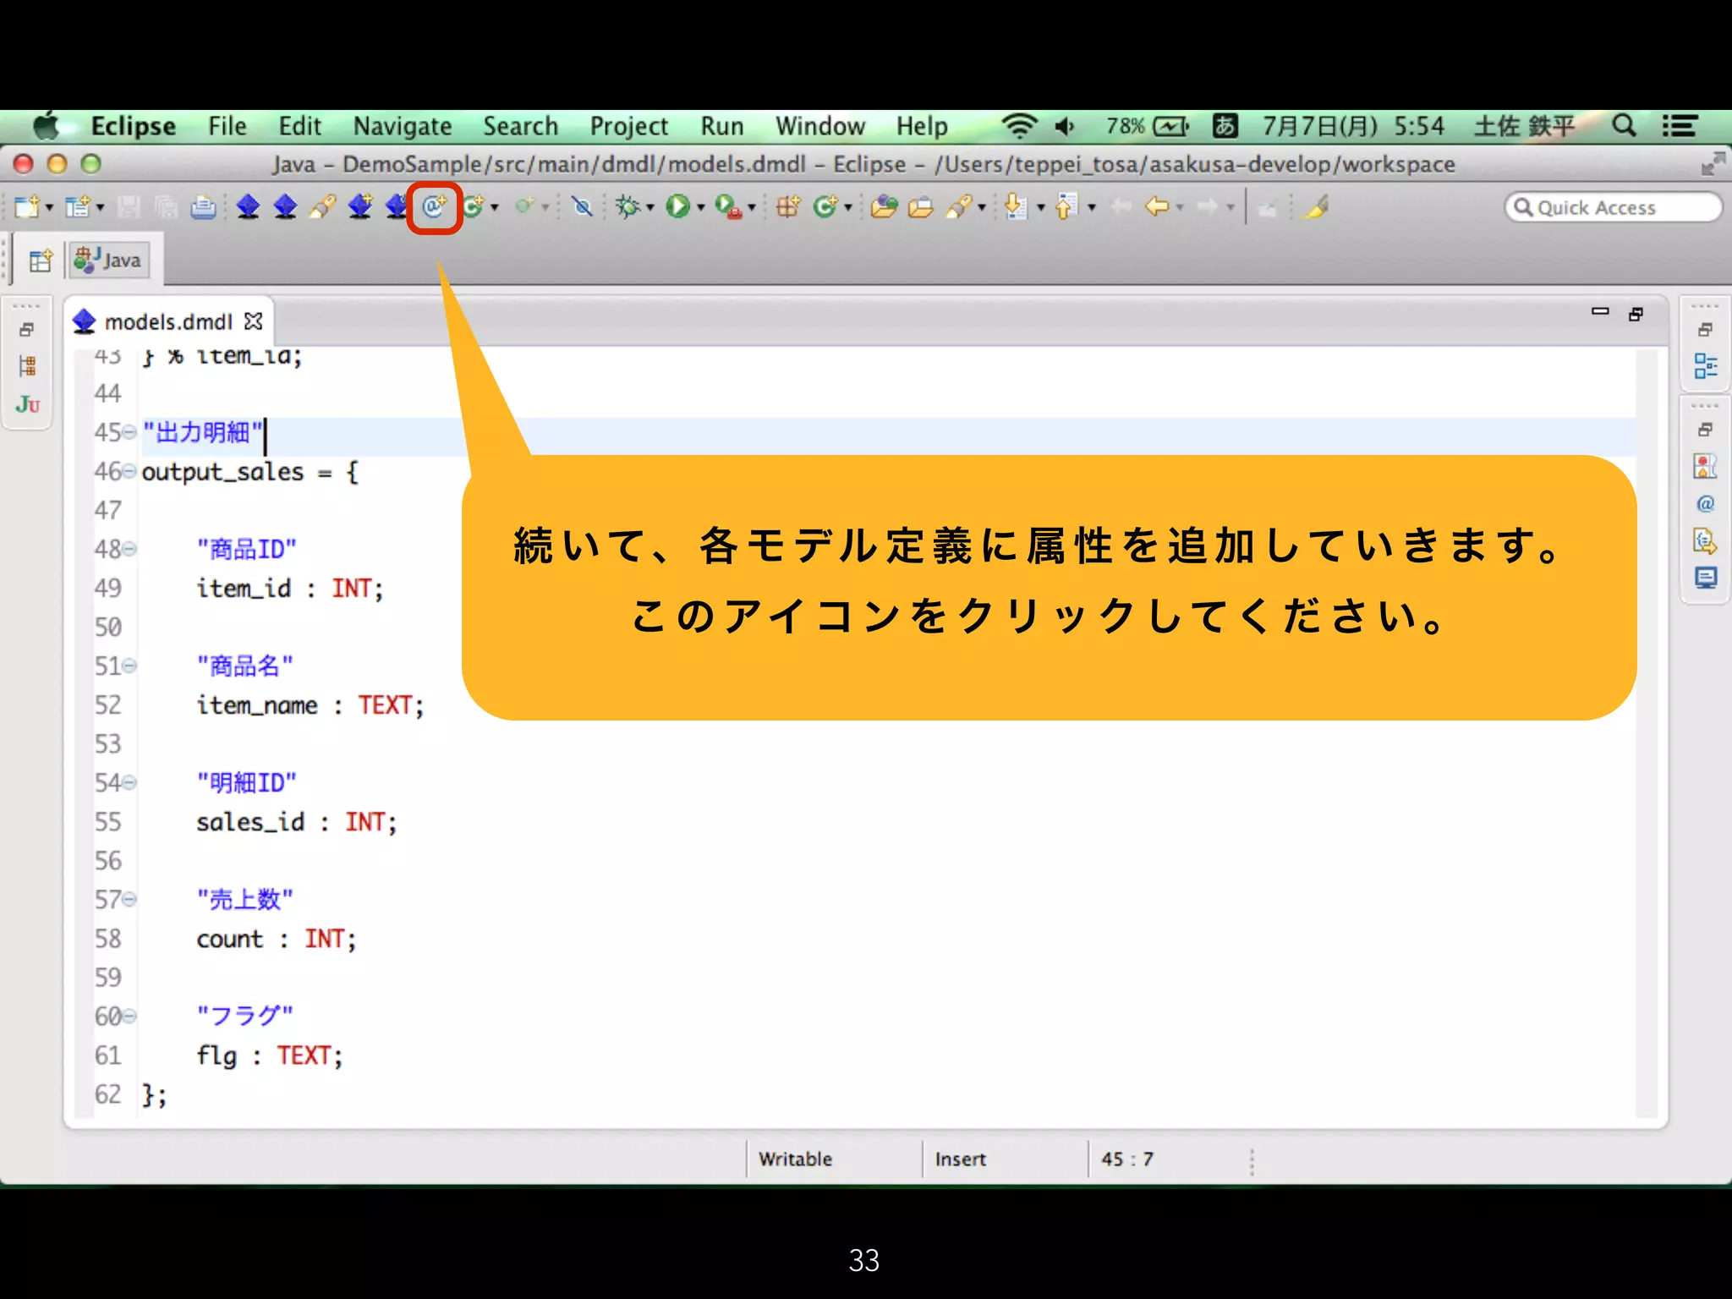The height and width of the screenshot is (1299, 1732).
Task: Click the Print icon in toolbar
Action: coord(203,207)
